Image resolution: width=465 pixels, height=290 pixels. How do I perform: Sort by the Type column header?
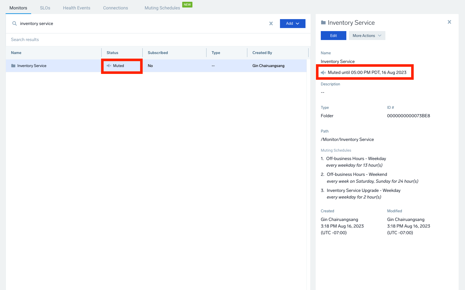(x=216, y=53)
